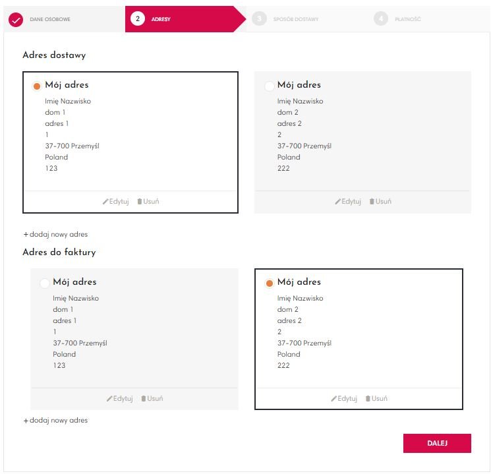This screenshot has width=491, height=474.
Task: Switch to the Płatność step
Action: [x=408, y=19]
